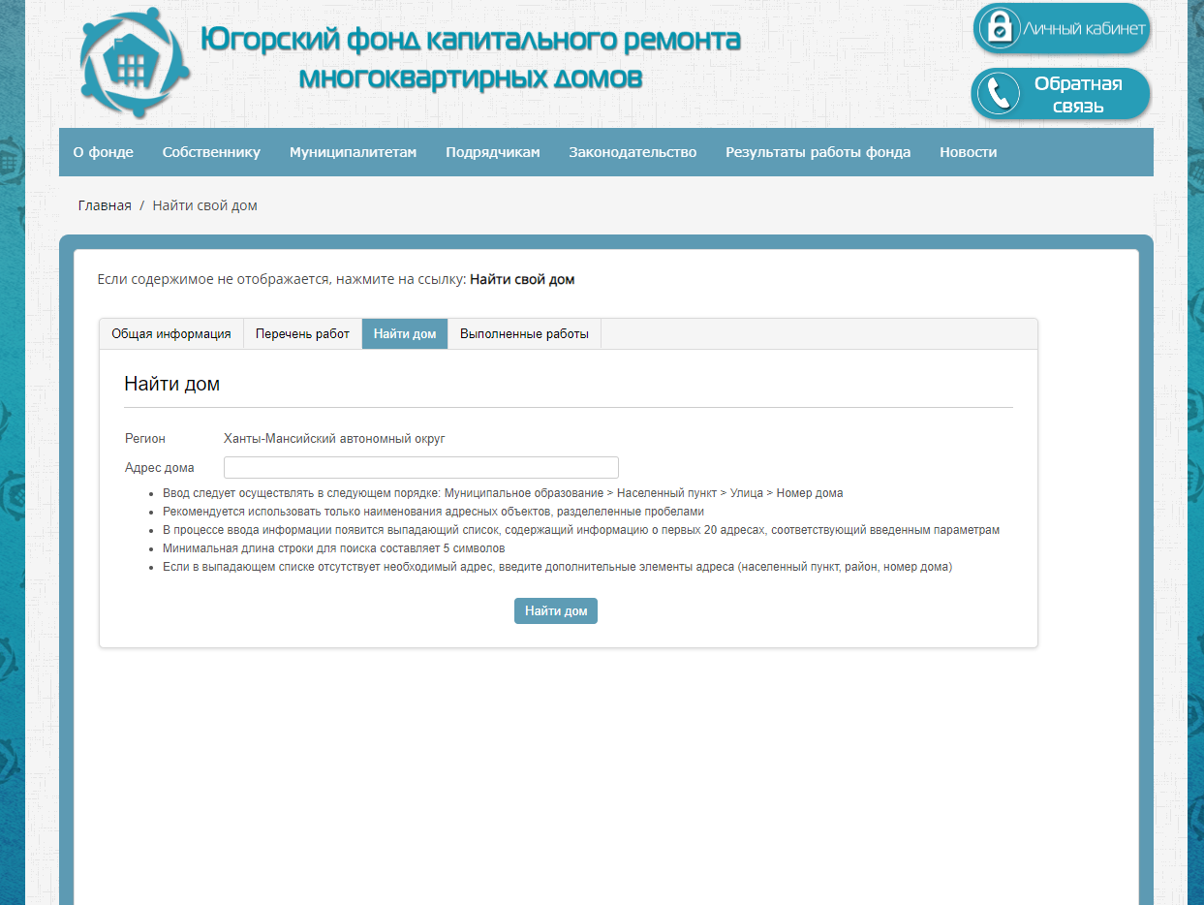Focus the Адрес дома input field

(421, 467)
